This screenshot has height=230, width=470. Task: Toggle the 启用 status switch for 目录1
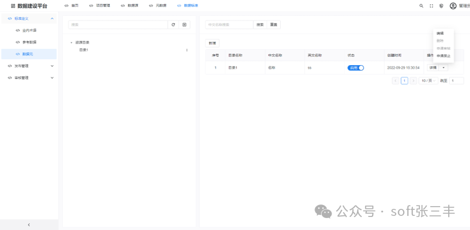(x=355, y=68)
